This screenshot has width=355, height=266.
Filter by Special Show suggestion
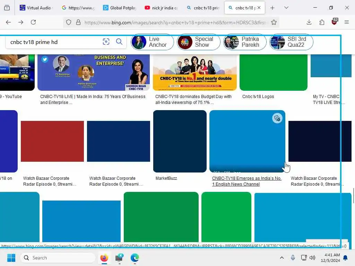point(199,42)
